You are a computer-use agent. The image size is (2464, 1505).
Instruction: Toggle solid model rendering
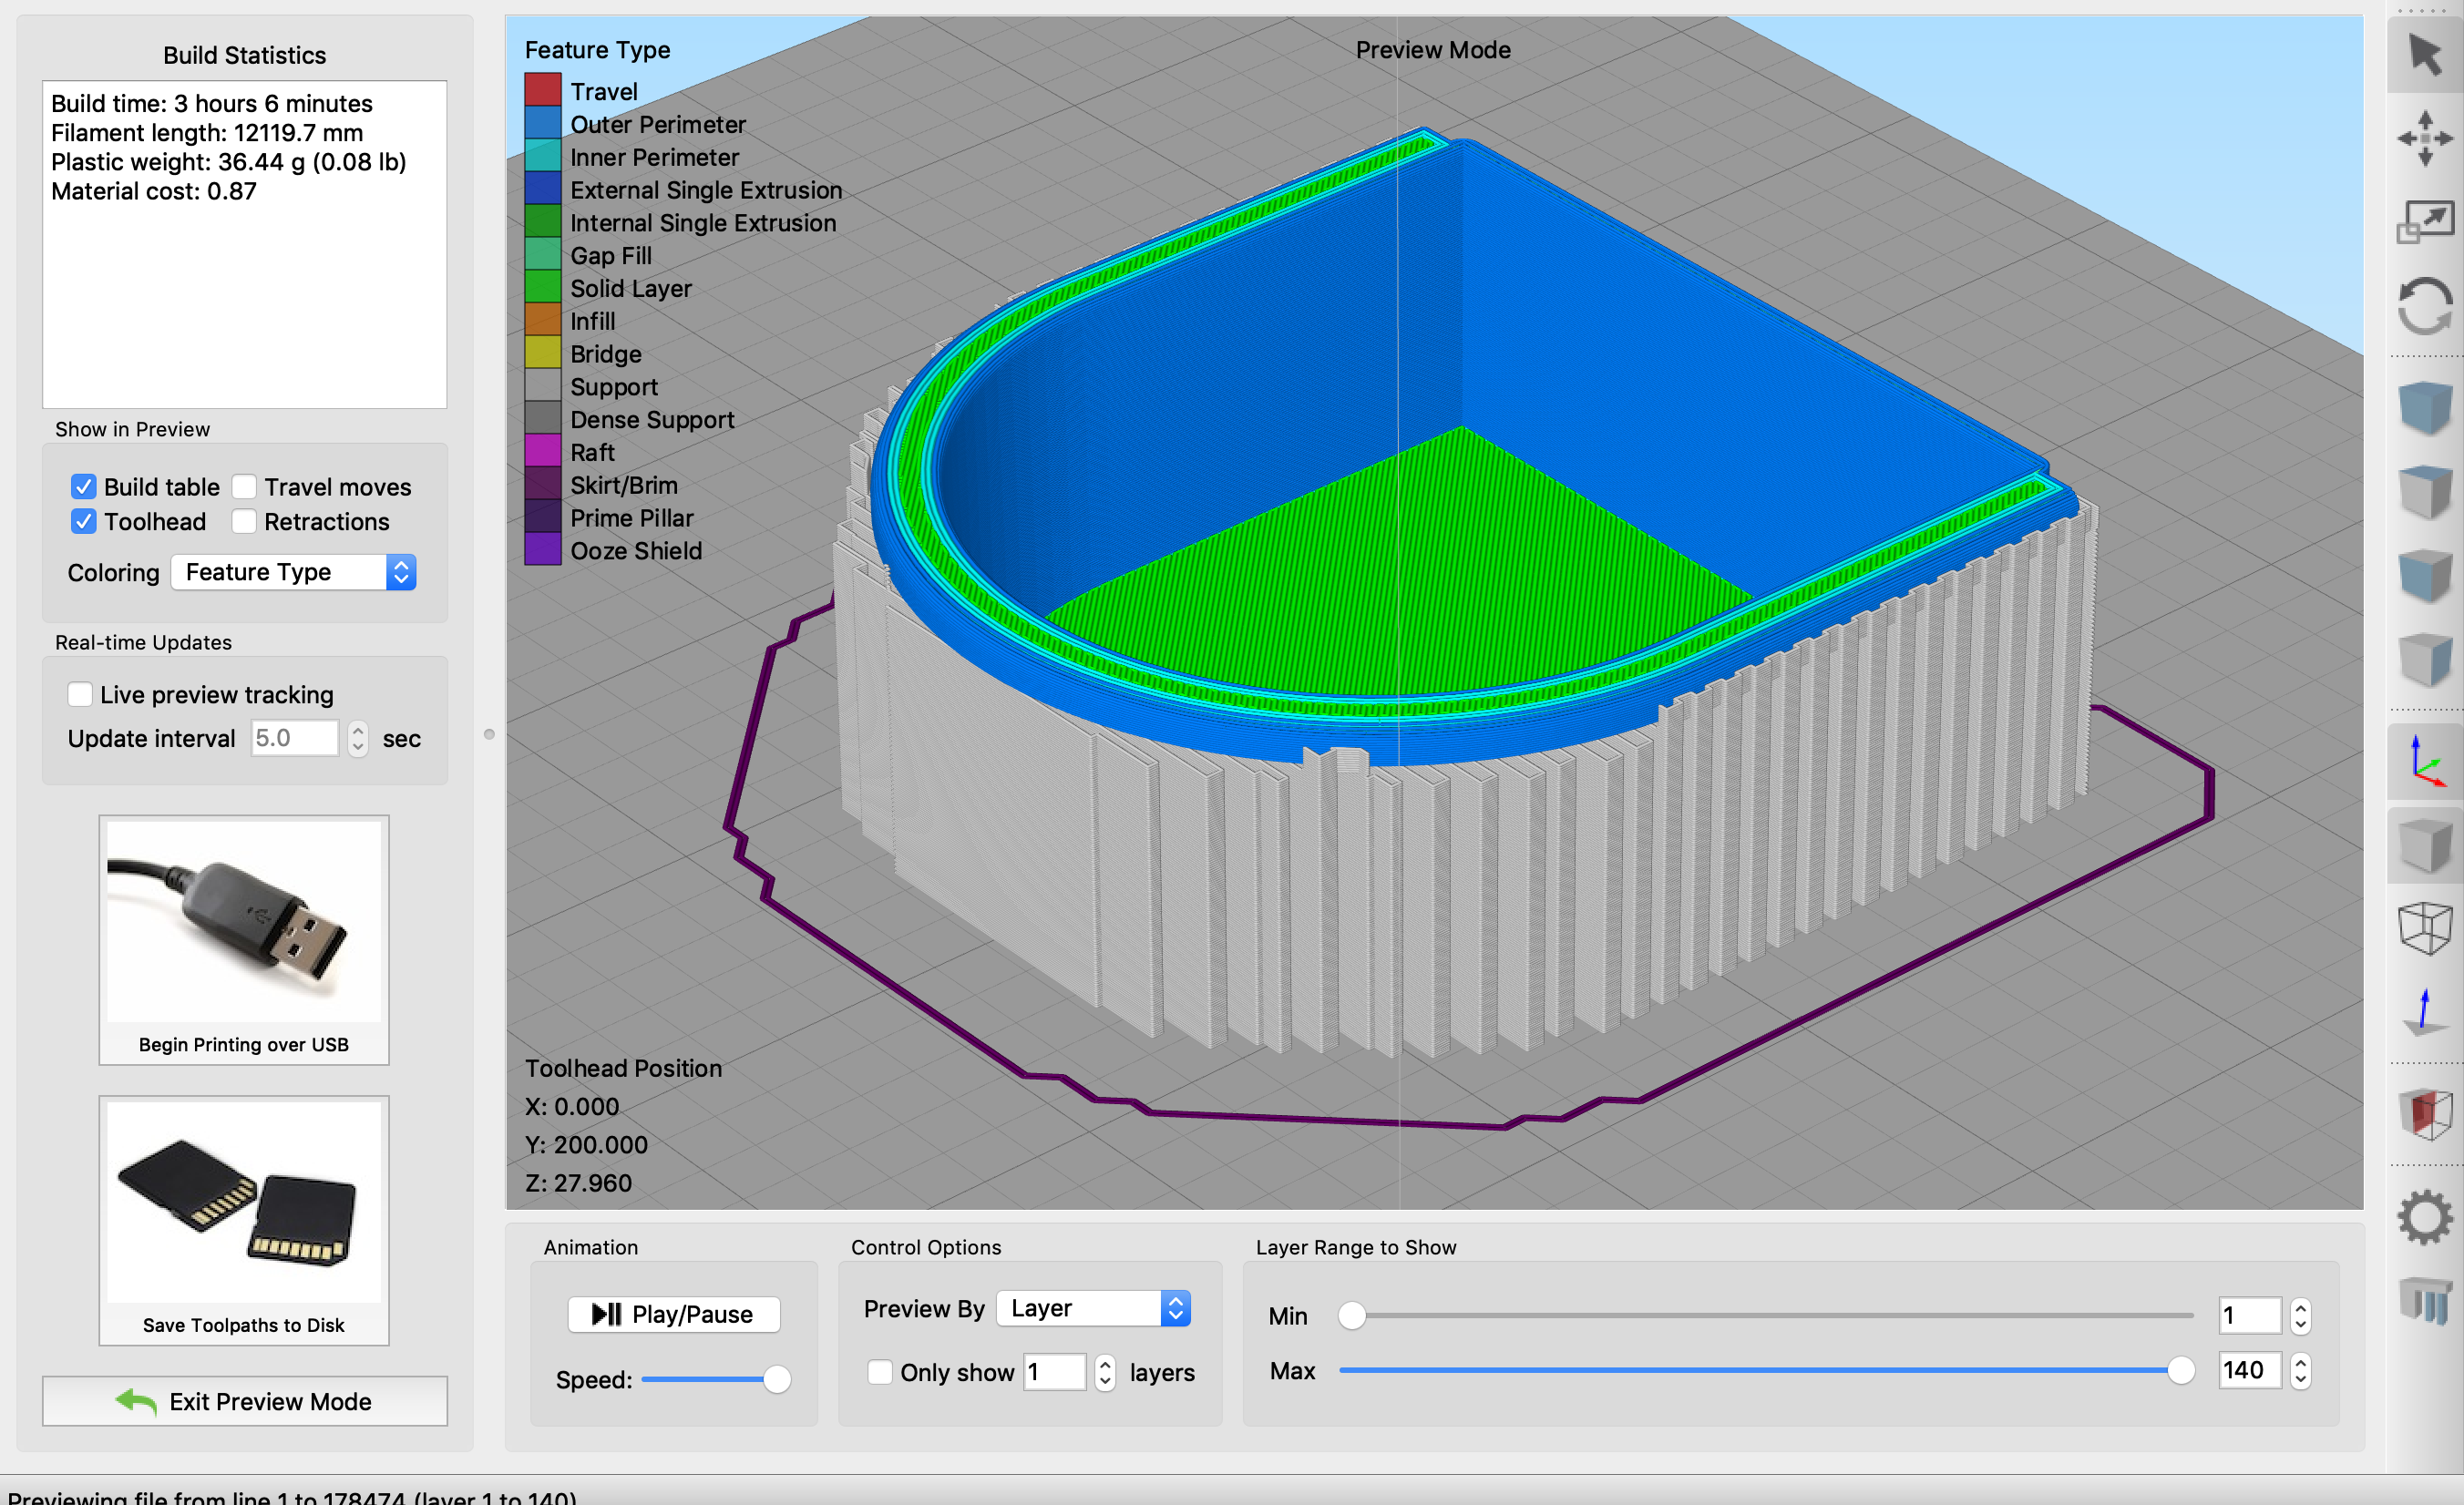point(2425,846)
